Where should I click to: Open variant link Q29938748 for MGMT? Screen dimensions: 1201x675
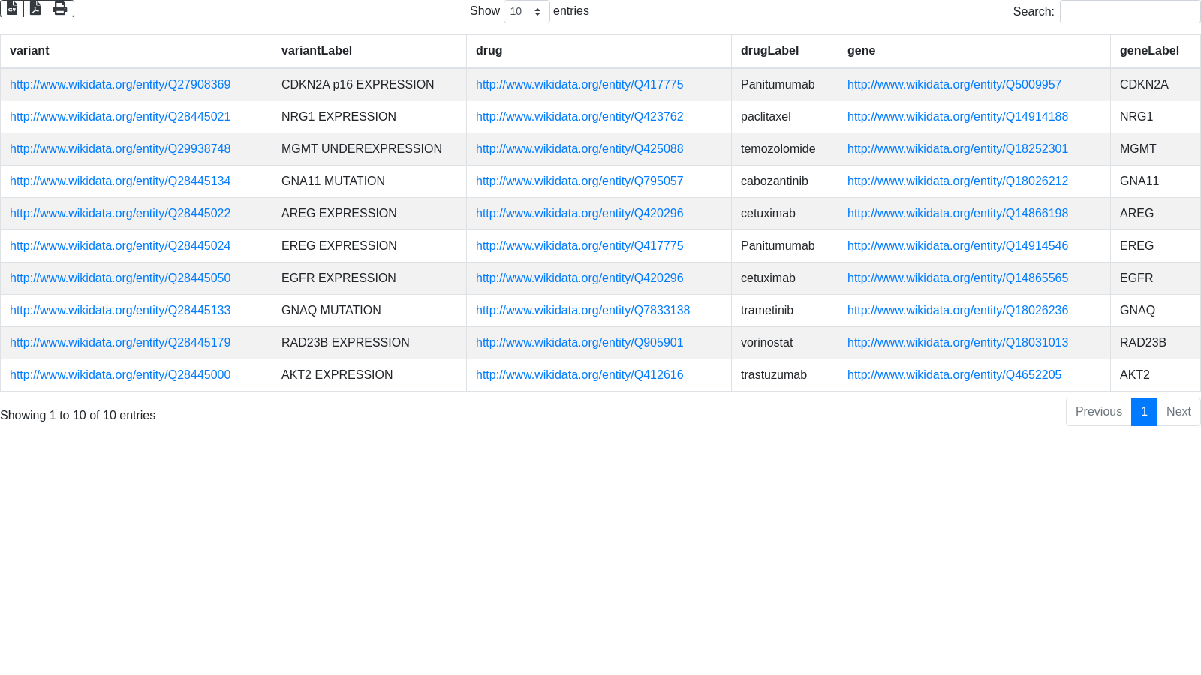[x=120, y=149]
